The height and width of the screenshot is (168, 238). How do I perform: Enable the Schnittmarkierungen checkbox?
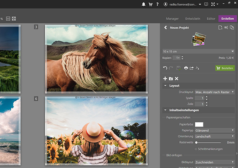tap(196, 149)
